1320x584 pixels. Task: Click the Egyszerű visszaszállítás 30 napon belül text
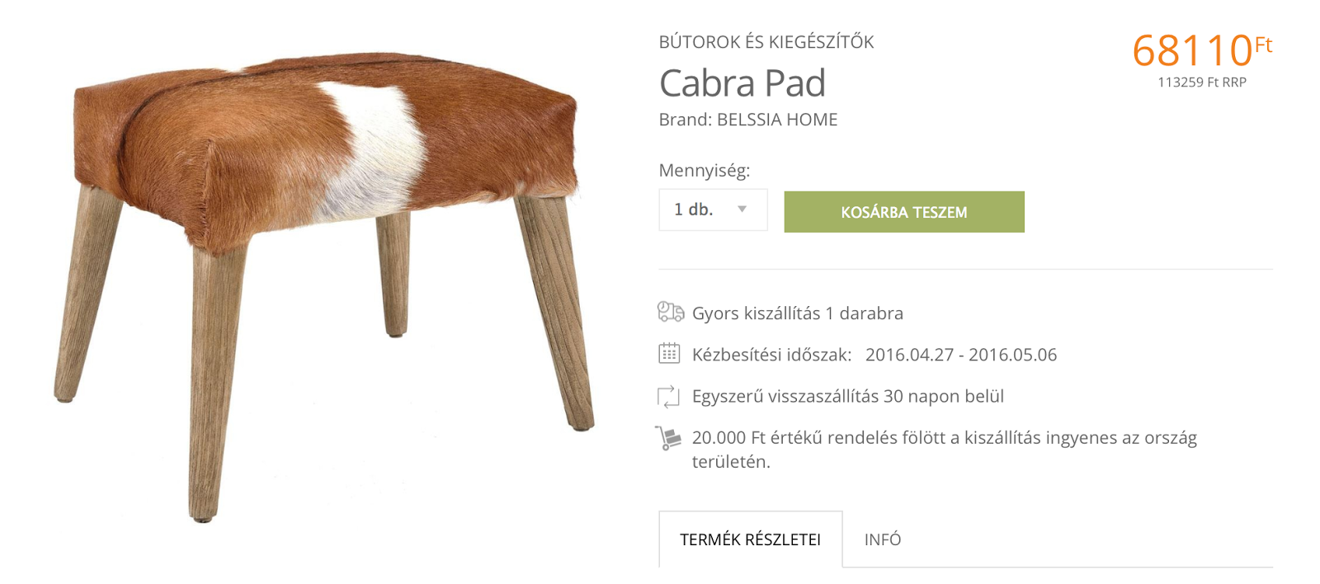pos(848,397)
